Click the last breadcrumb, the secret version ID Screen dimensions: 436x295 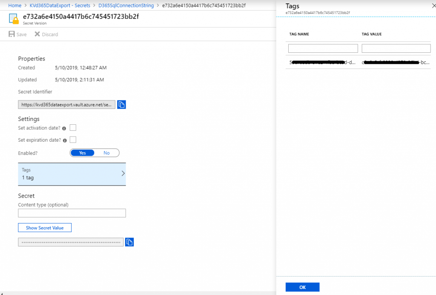click(204, 5)
